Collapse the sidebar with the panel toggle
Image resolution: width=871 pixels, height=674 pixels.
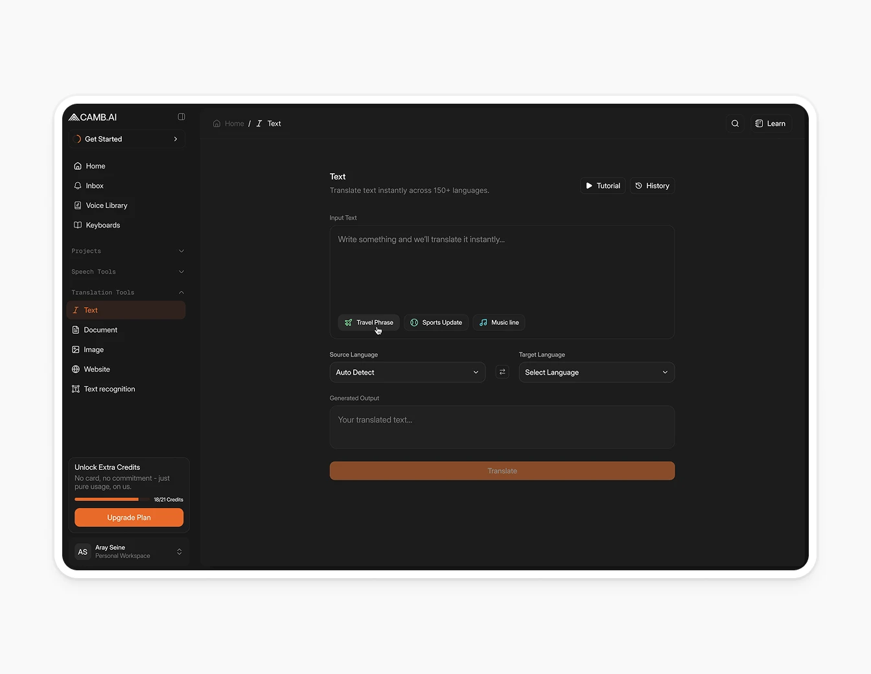[x=181, y=117]
